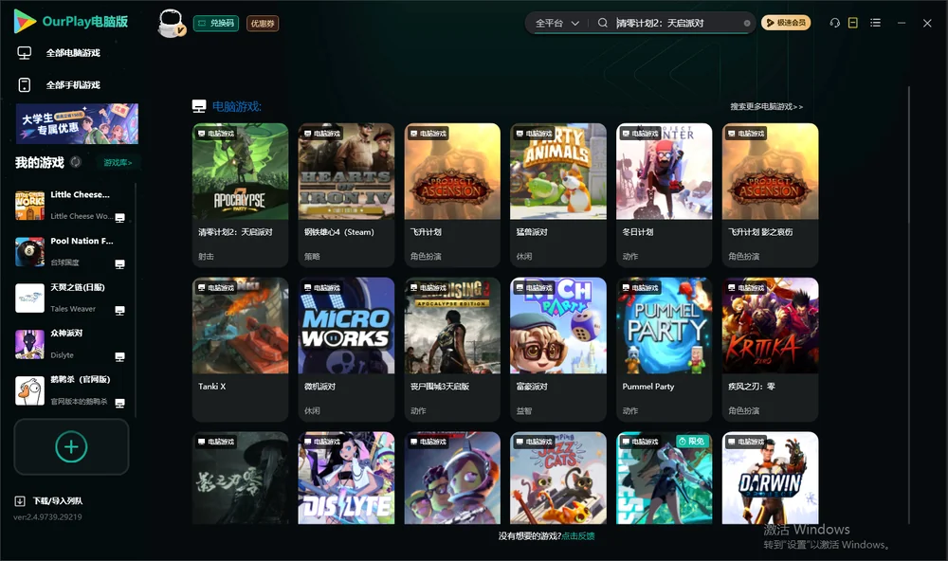Click the OurPlay logo icon
Screen dimensions: 948x561
(25, 21)
